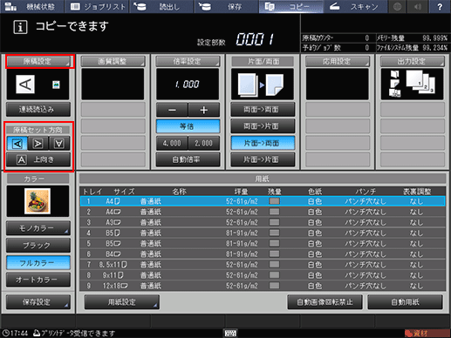Select tray 1 A4 paper row
The height and width of the screenshot is (338, 451).
click(x=263, y=201)
